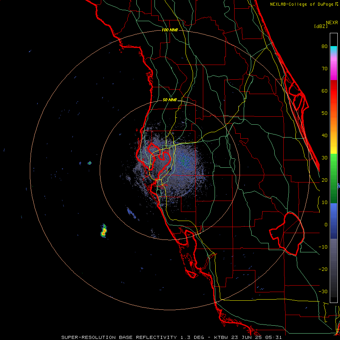Click the -10 value on the dBZ scale
This screenshot has height=340, width=340.
(323, 247)
